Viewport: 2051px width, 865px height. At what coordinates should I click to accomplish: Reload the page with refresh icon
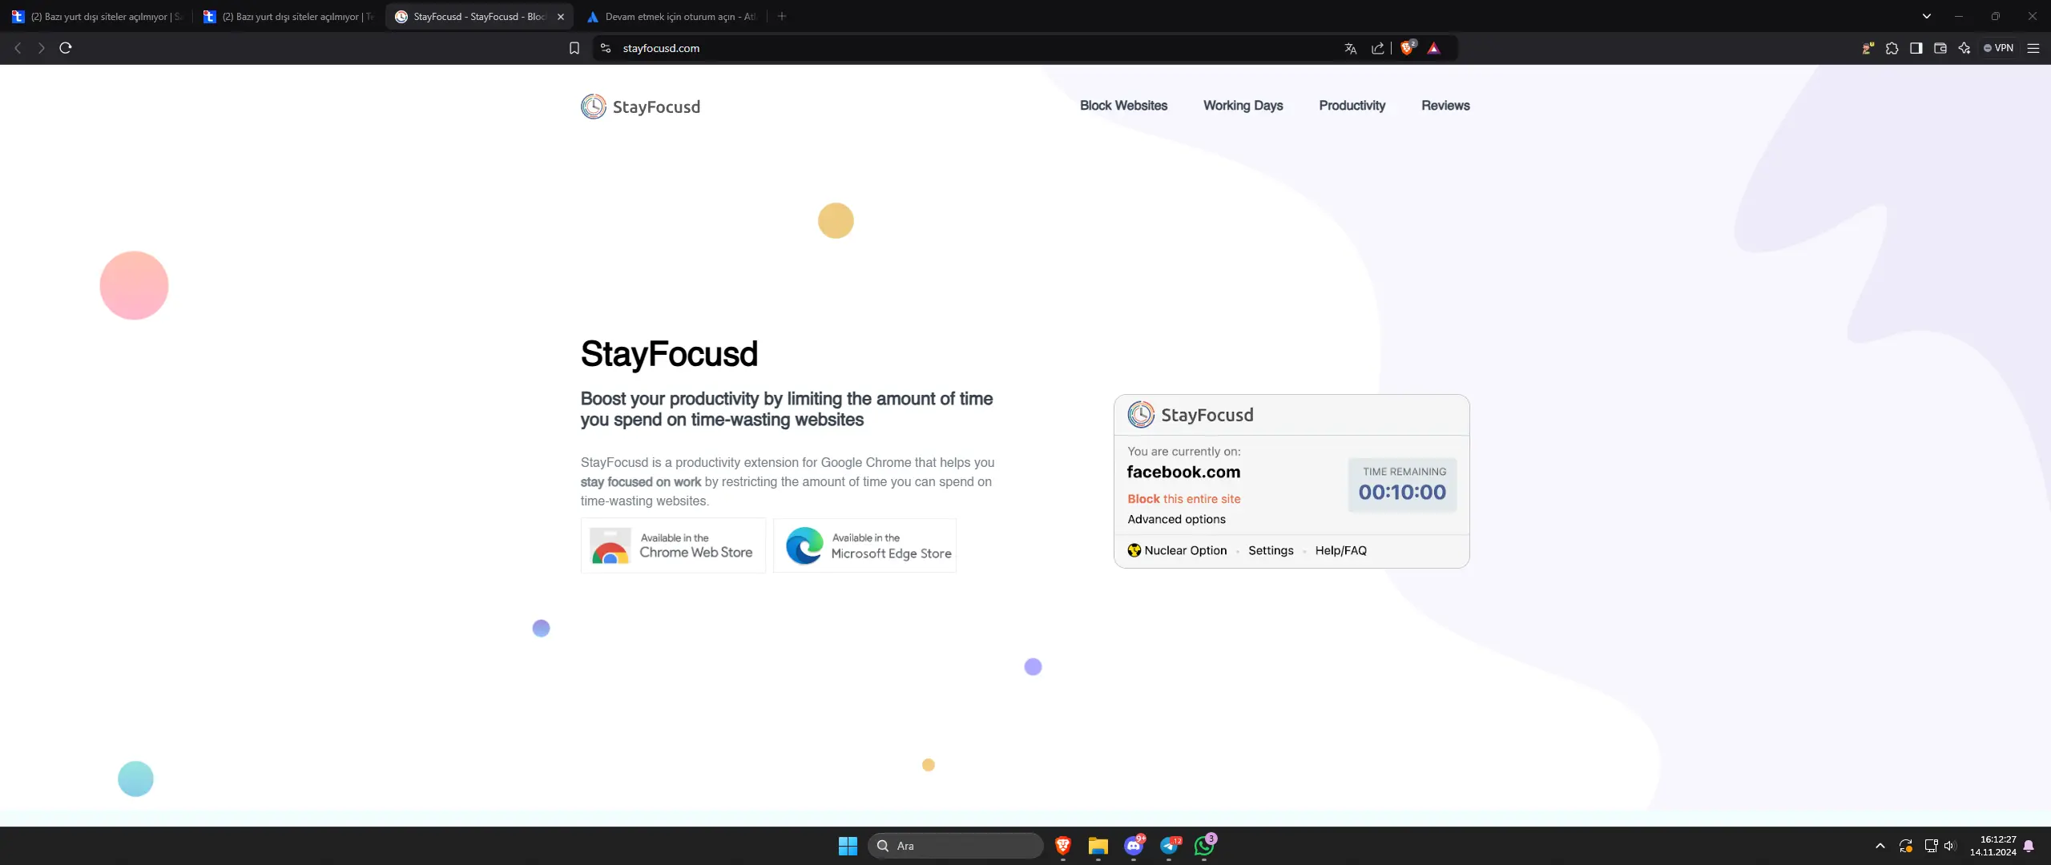[66, 48]
